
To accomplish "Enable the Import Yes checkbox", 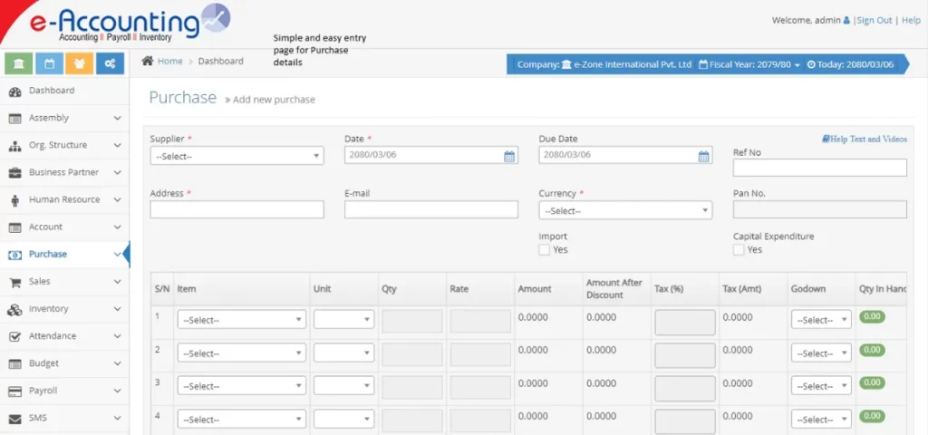I will (544, 250).
